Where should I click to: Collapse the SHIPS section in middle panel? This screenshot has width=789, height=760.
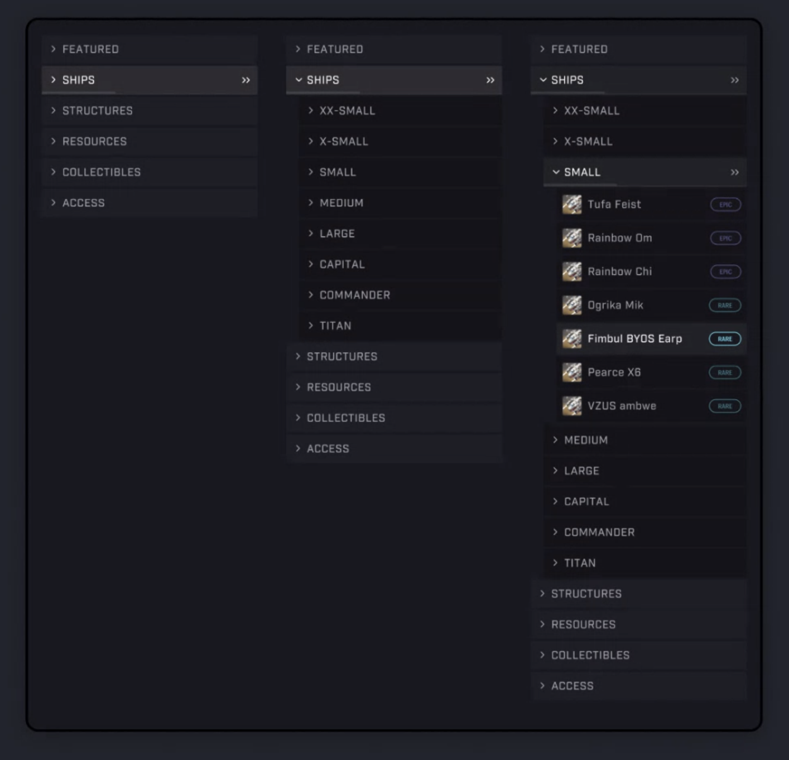click(299, 80)
